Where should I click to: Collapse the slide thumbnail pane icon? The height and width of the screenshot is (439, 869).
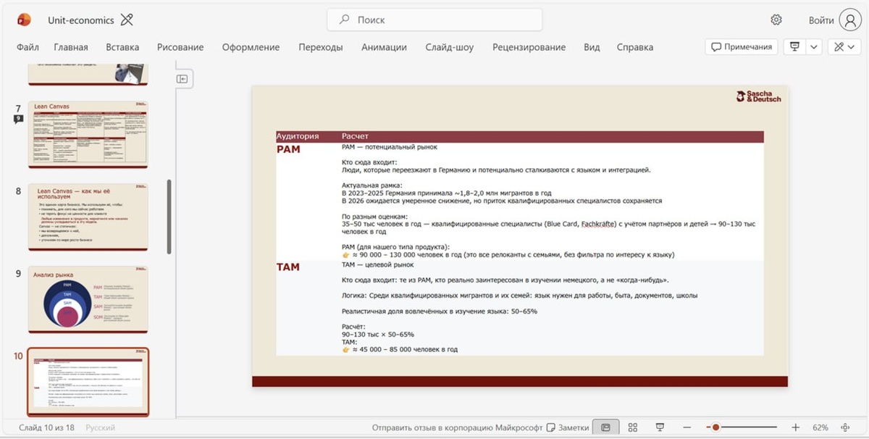pyautogui.click(x=182, y=78)
